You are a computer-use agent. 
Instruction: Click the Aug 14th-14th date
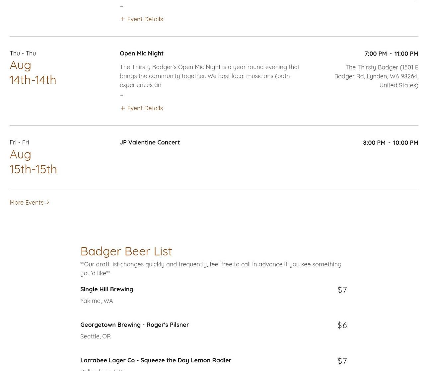tap(33, 72)
